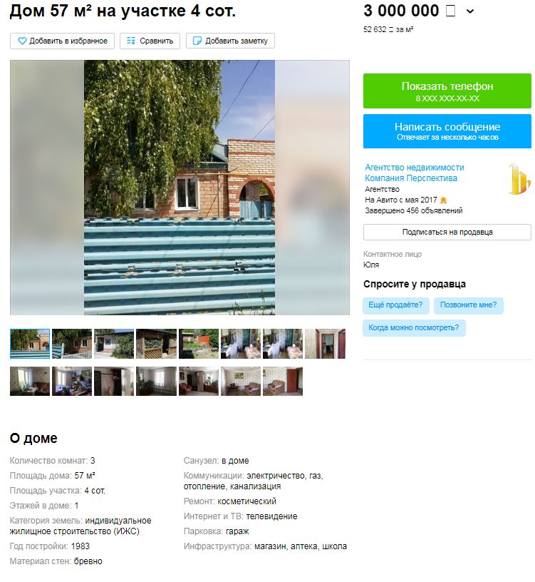Select the first thumbnail in the second row
Viewport: 535px width, 582px height.
coord(30,381)
